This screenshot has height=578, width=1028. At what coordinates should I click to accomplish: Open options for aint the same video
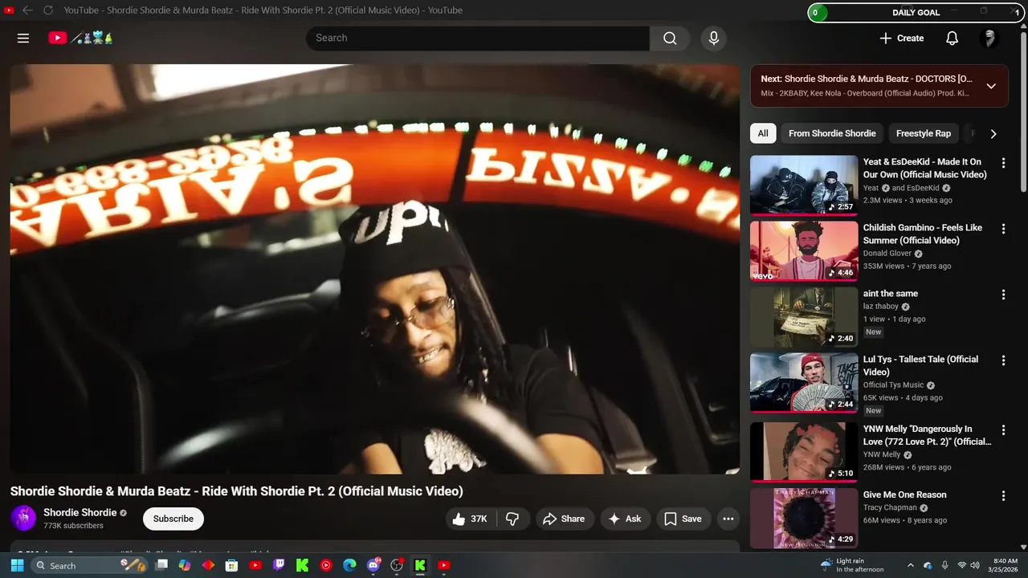coord(1003,295)
